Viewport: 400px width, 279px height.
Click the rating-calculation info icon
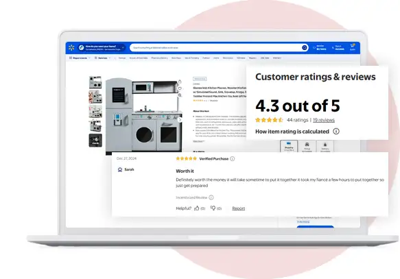[336, 131]
